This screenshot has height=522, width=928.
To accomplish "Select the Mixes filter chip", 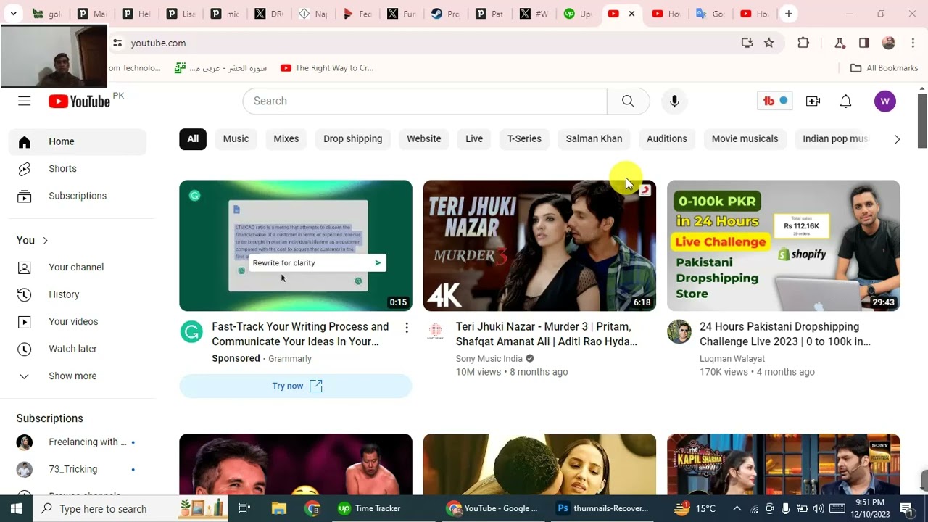I will (286, 139).
